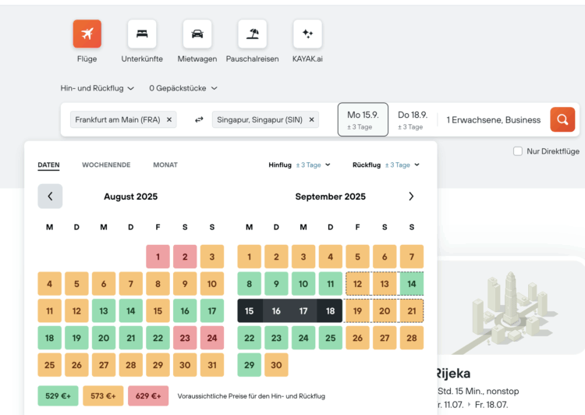Image resolution: width=585 pixels, height=415 pixels.
Task: Click the orange search magnifier button
Action: pyautogui.click(x=562, y=119)
